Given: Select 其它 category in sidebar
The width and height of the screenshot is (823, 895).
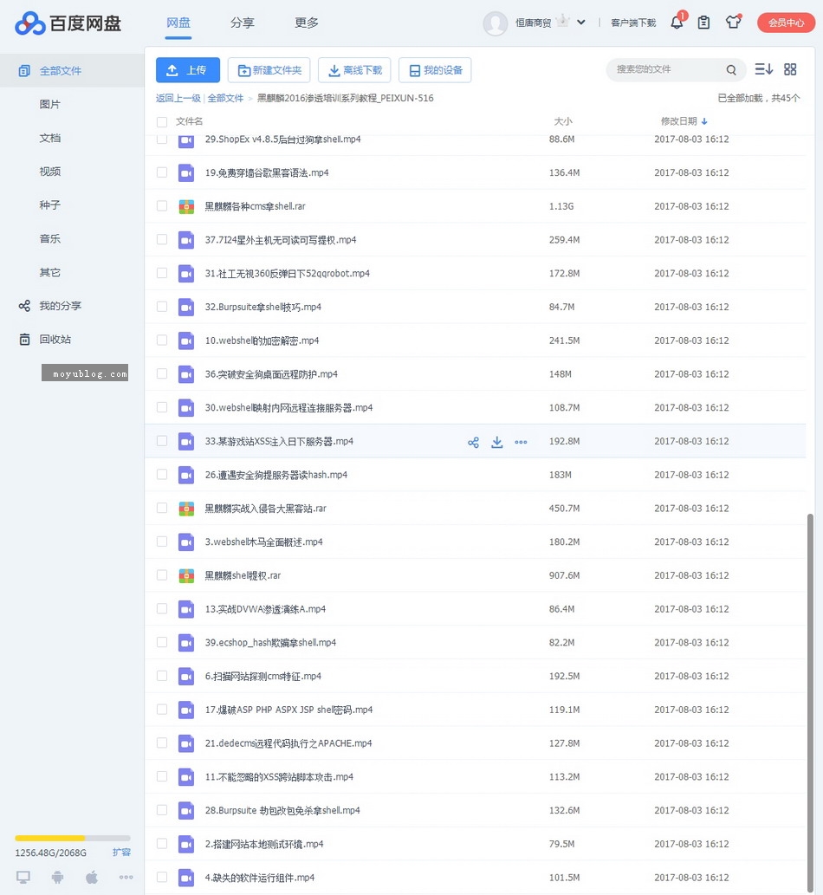Looking at the screenshot, I should (49, 272).
